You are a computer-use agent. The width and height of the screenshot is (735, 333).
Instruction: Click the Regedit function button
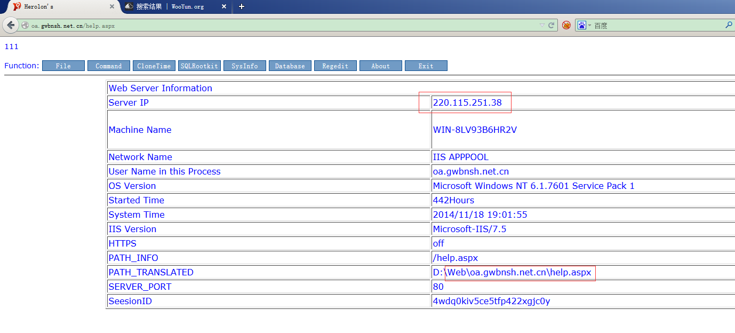click(x=335, y=66)
